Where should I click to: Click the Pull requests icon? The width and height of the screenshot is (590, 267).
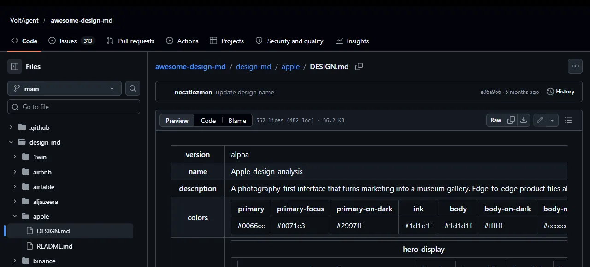pos(110,41)
